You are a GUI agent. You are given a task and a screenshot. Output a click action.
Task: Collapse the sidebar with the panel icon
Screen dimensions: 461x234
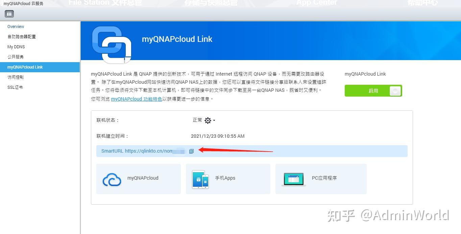pyautogui.click(x=9, y=14)
